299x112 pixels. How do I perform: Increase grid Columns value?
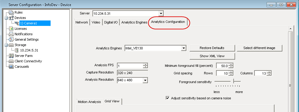pyautogui.click(x=269, y=72)
